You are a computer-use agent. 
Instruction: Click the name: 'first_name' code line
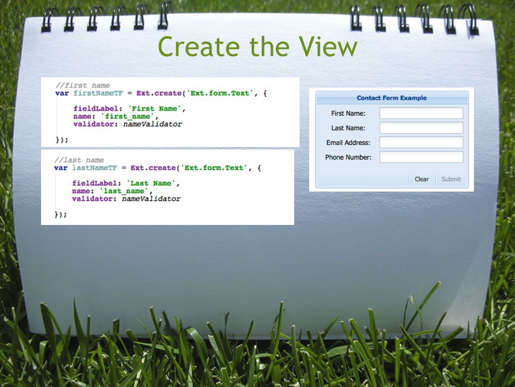[115, 117]
